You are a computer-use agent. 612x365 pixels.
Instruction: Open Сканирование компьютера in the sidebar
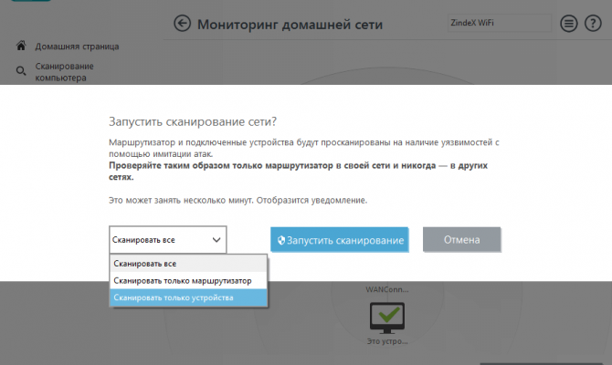click(x=65, y=72)
